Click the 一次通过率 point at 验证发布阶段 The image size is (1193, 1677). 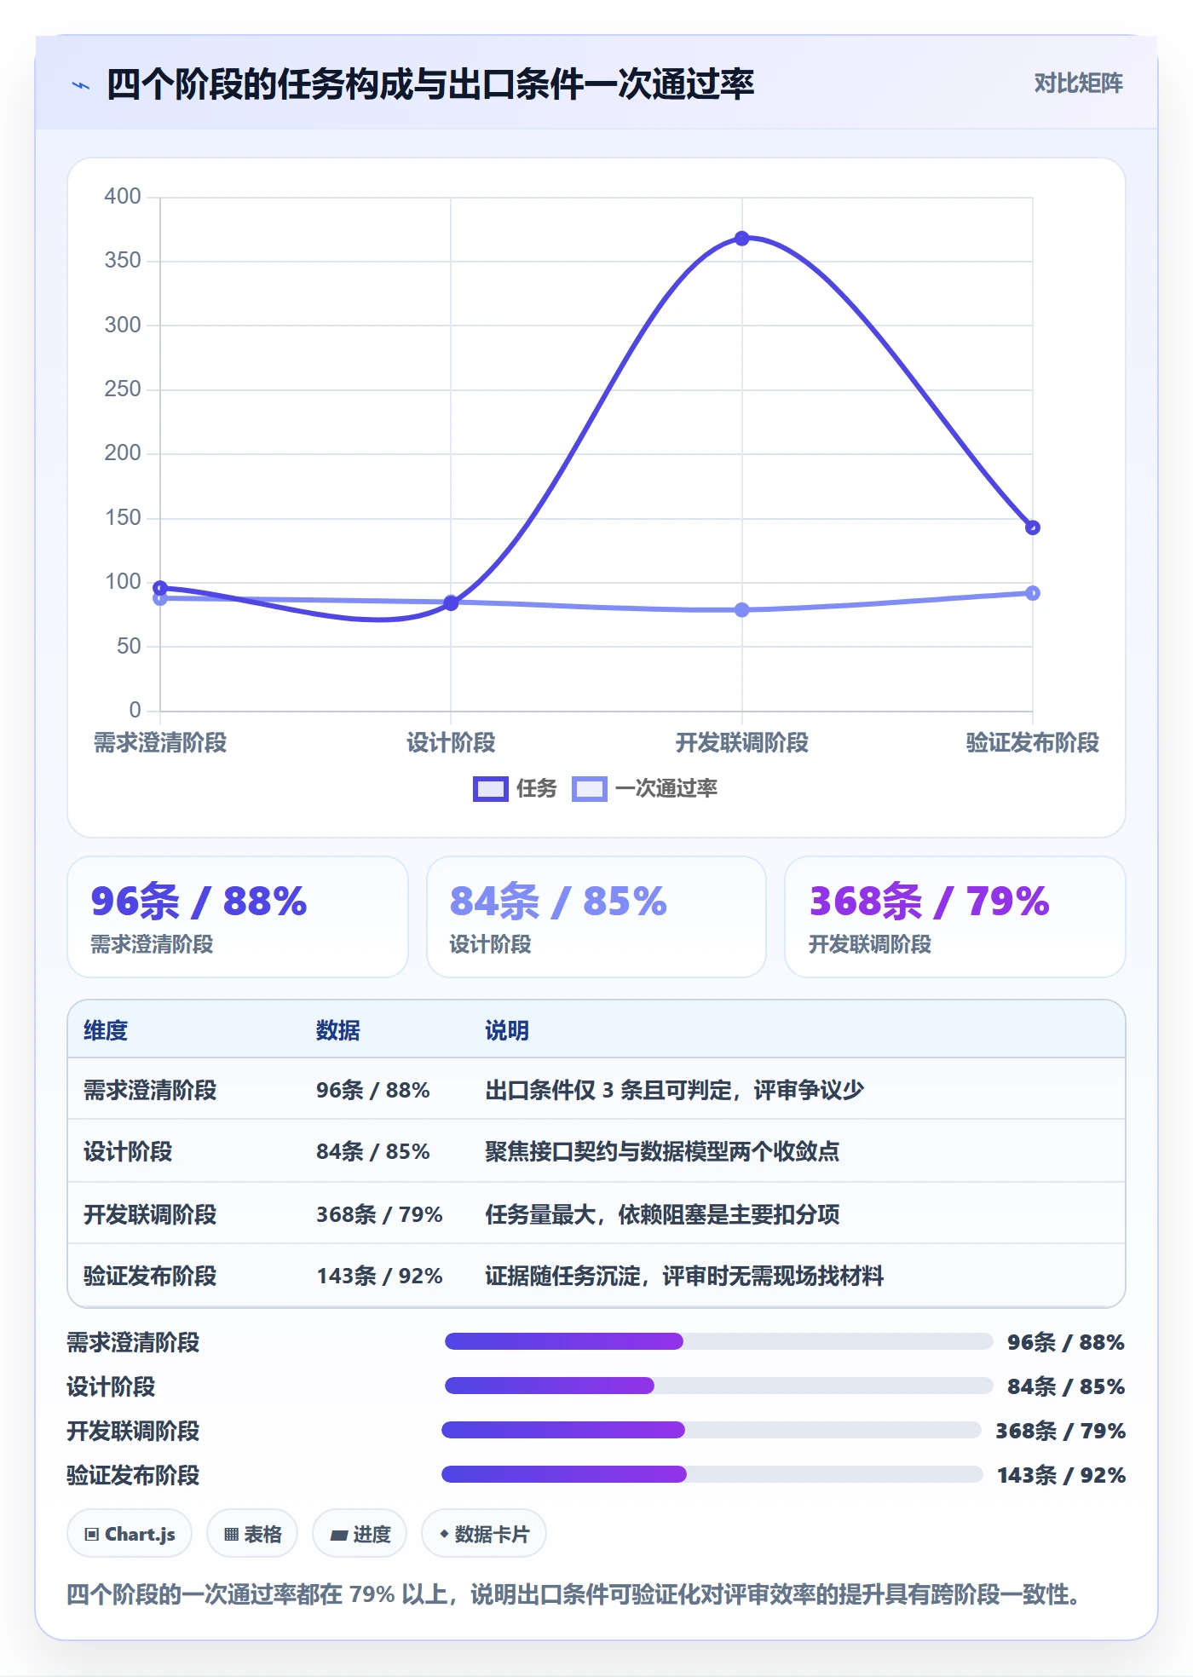point(1032,593)
